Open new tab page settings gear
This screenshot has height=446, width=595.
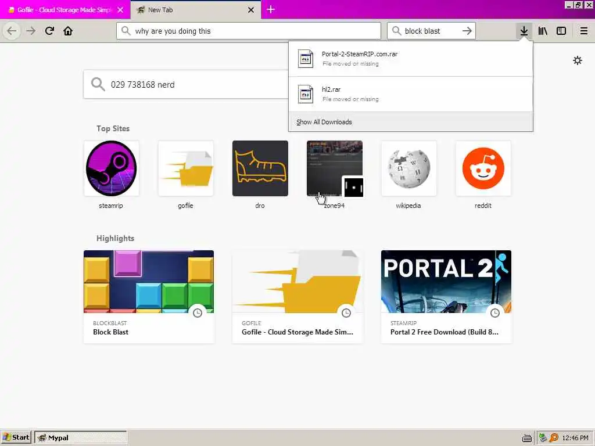pos(578,60)
